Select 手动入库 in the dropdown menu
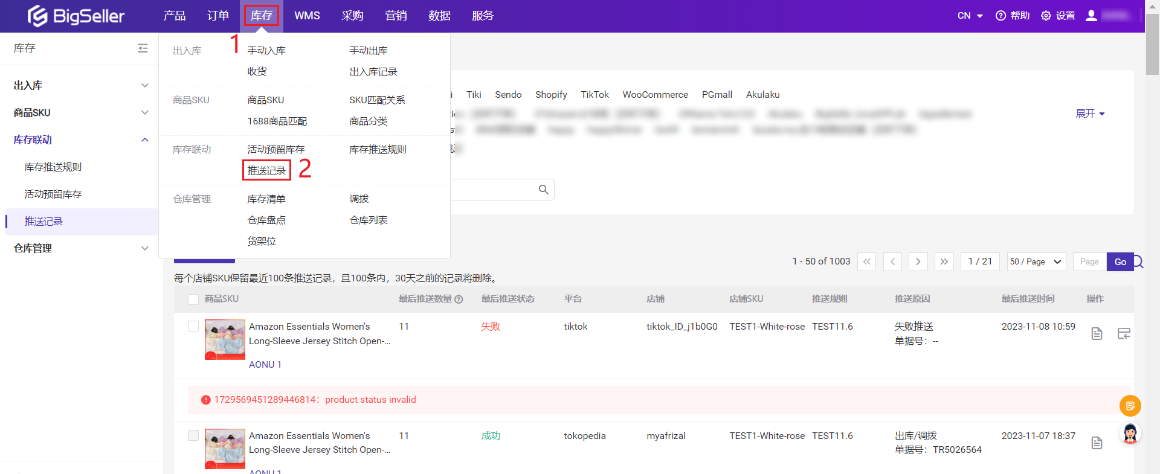Viewport: 1160px width, 474px height. click(x=266, y=51)
